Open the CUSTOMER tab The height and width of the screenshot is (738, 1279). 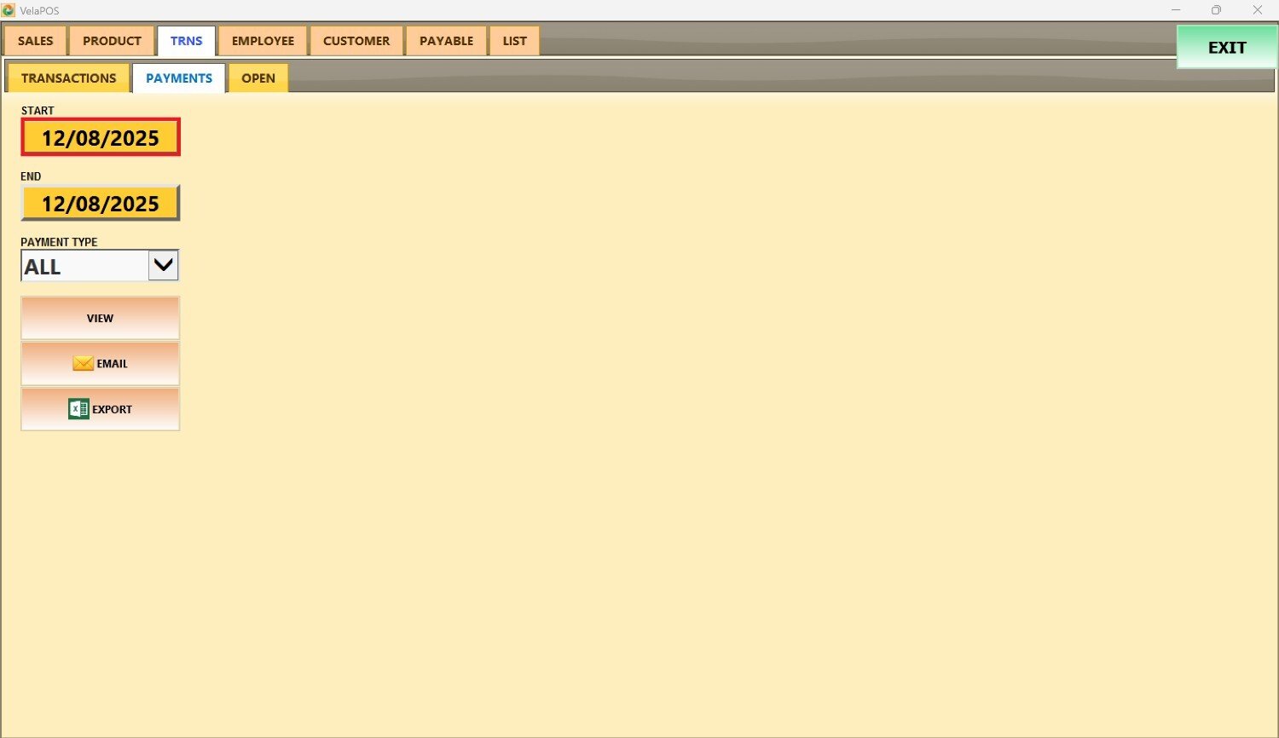356,41
